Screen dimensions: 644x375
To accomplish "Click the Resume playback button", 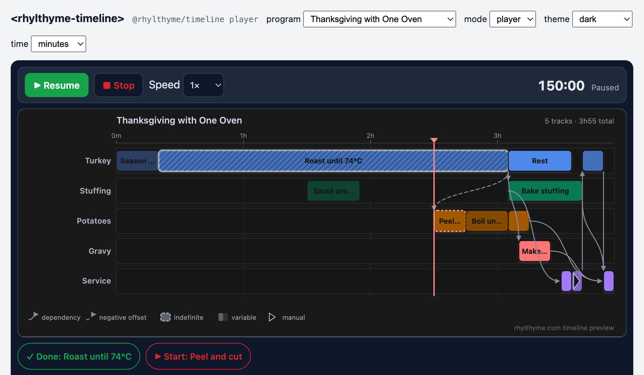I will point(57,85).
